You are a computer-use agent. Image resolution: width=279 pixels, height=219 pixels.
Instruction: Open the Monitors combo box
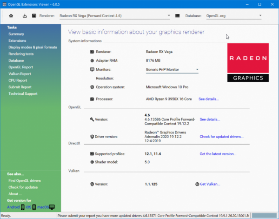tap(172, 70)
